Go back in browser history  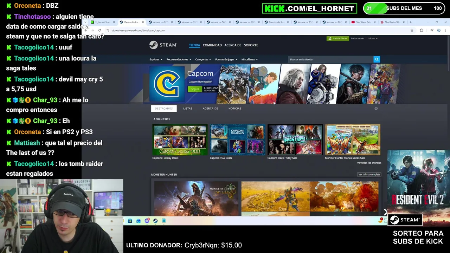[x=86, y=31]
